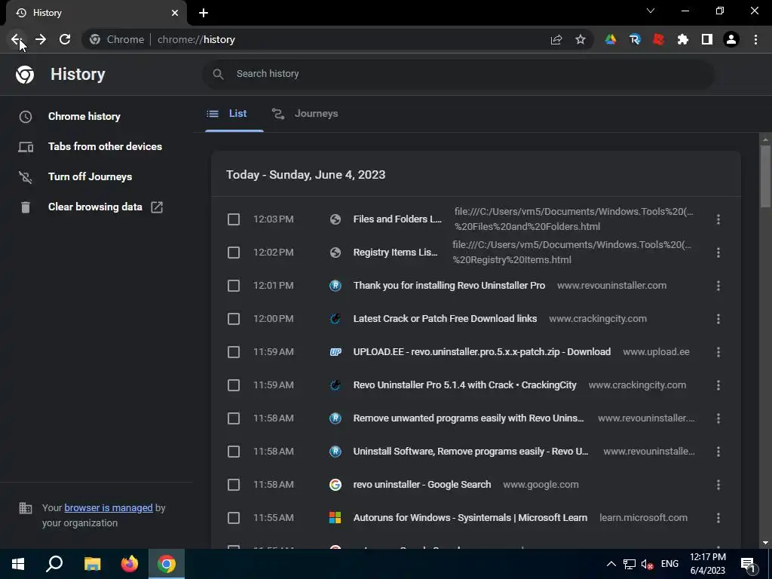Tick checkbox for Latest Crack or Patch entry
This screenshot has width=772, height=579.
pos(234,319)
